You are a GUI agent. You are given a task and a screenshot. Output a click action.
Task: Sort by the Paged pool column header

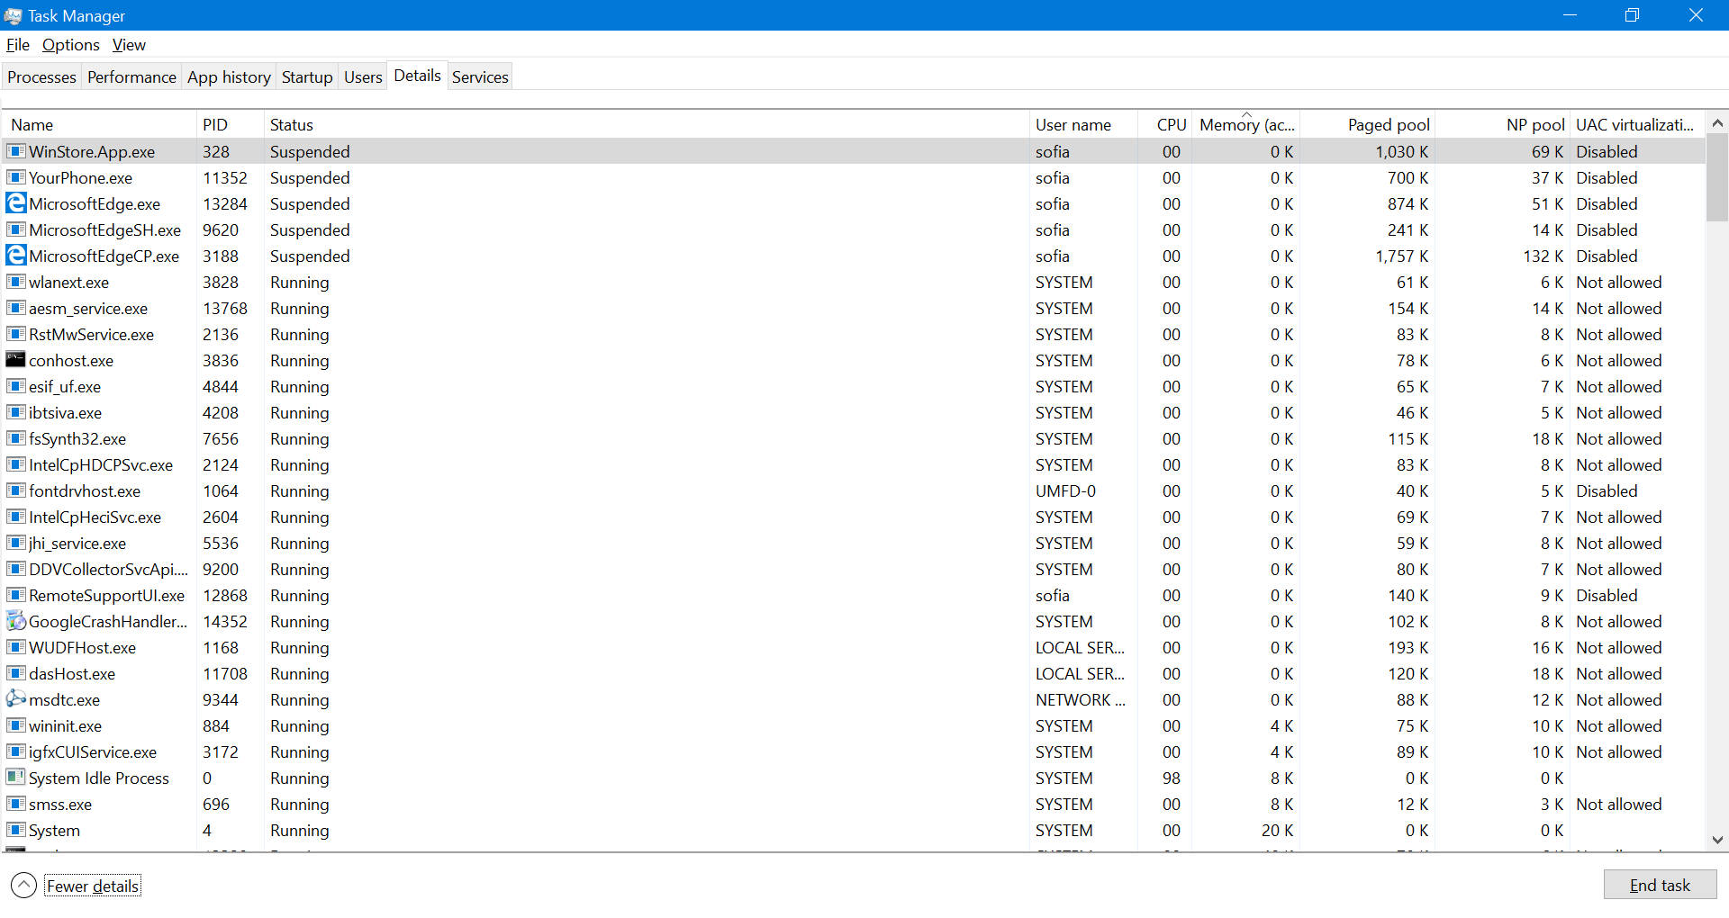pos(1367,125)
